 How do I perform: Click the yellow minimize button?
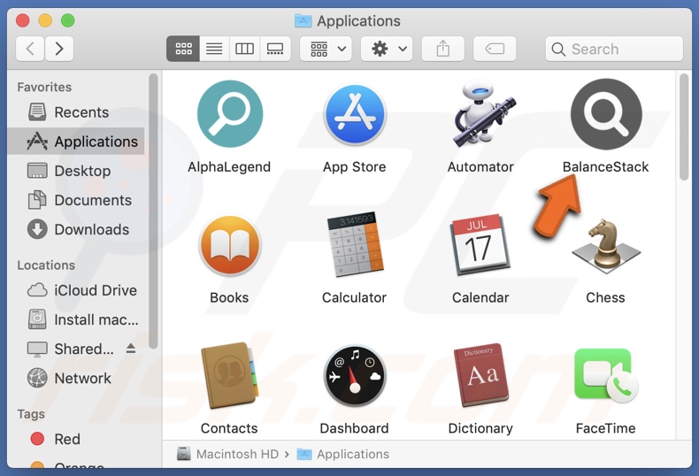[x=45, y=20]
